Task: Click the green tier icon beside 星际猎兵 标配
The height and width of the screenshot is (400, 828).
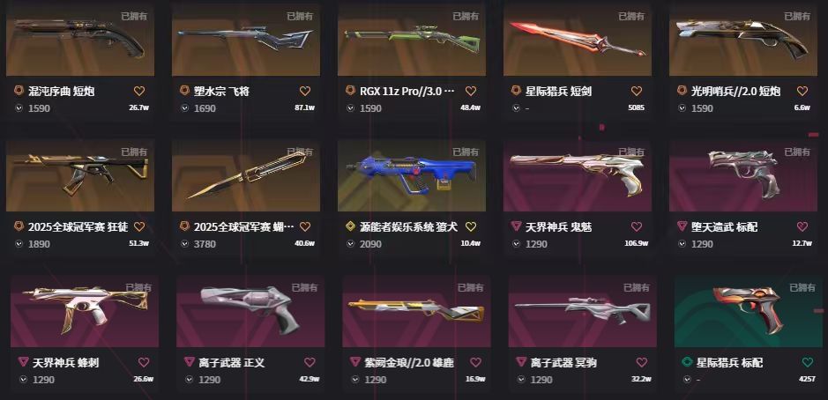Action: tap(687, 362)
